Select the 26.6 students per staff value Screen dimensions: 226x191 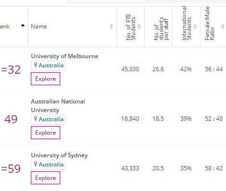158,69
